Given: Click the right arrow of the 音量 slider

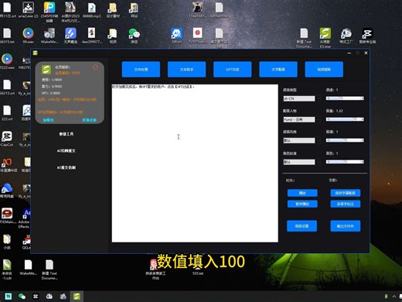Looking at the screenshot, I should point(362,119).
